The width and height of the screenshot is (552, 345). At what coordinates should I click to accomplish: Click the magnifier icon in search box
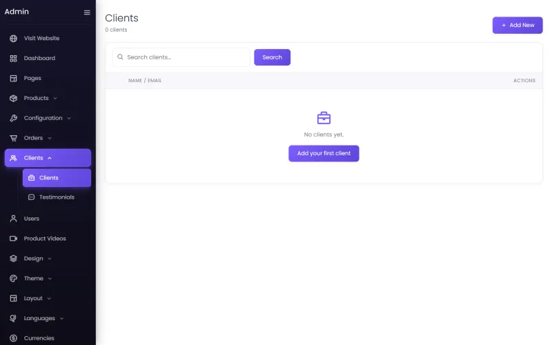120,57
